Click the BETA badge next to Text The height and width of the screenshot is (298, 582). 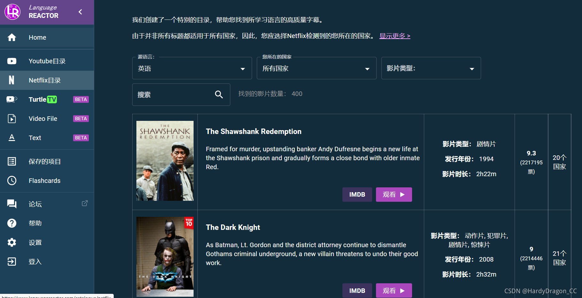coord(81,138)
